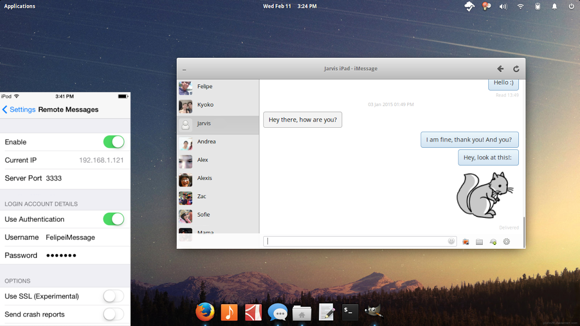Go back to Settings
Viewport: 580px width, 326px height.
[19, 109]
